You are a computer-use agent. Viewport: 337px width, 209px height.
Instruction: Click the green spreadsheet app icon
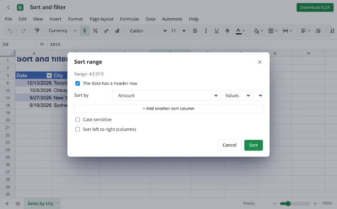coord(20,7)
